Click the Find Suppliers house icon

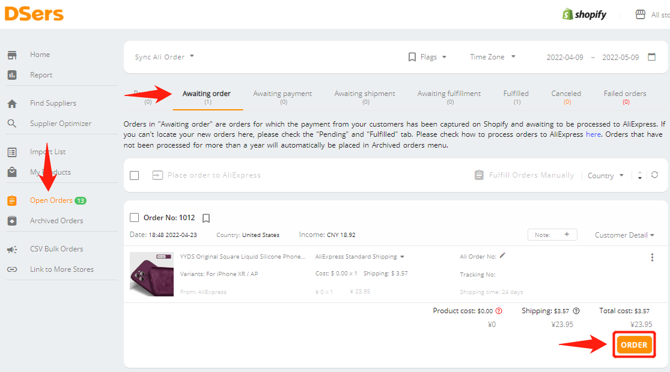[12, 103]
